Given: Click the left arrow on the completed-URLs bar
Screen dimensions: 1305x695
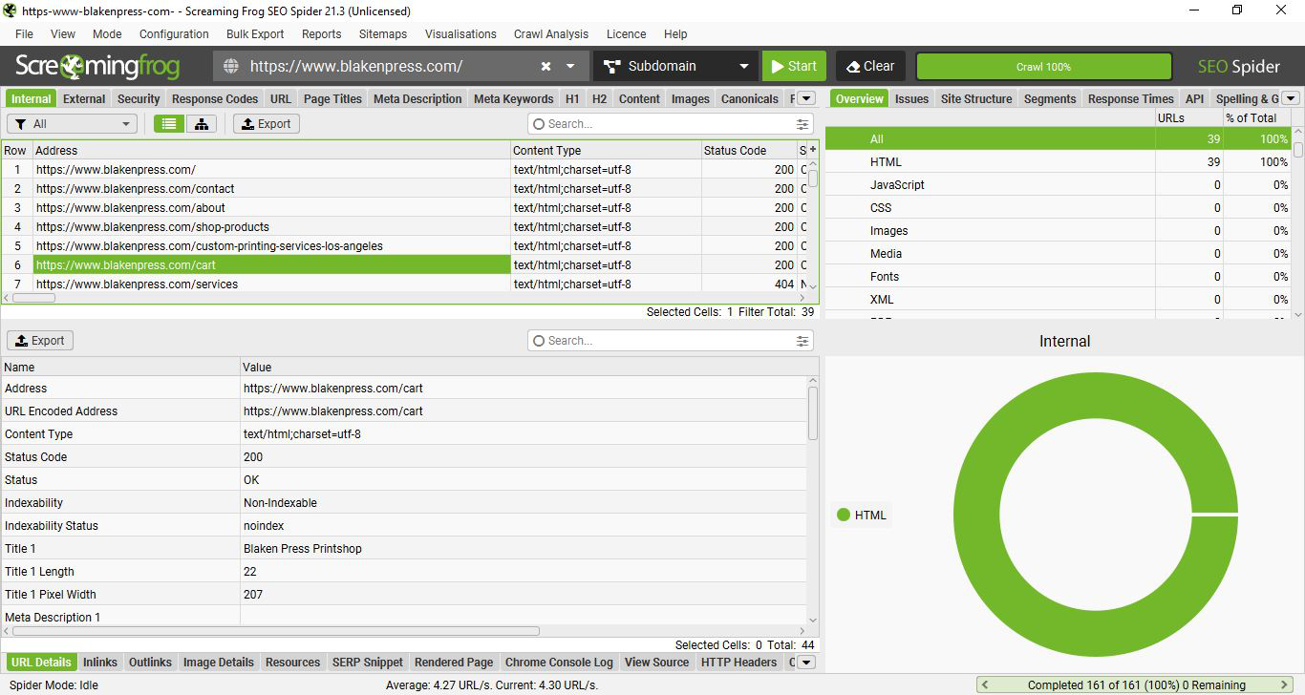Looking at the screenshot, I should [x=984, y=685].
